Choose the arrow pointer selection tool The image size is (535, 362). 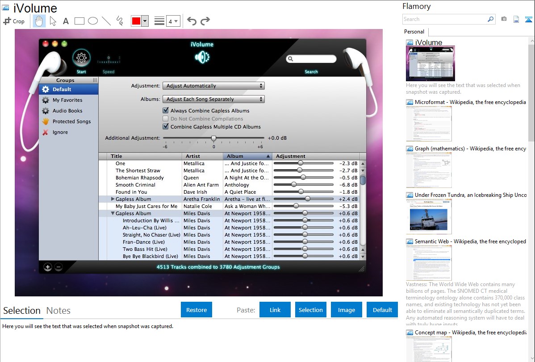click(x=53, y=21)
